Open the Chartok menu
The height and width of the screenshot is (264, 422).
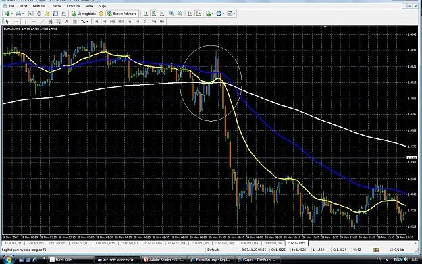[x=56, y=6]
